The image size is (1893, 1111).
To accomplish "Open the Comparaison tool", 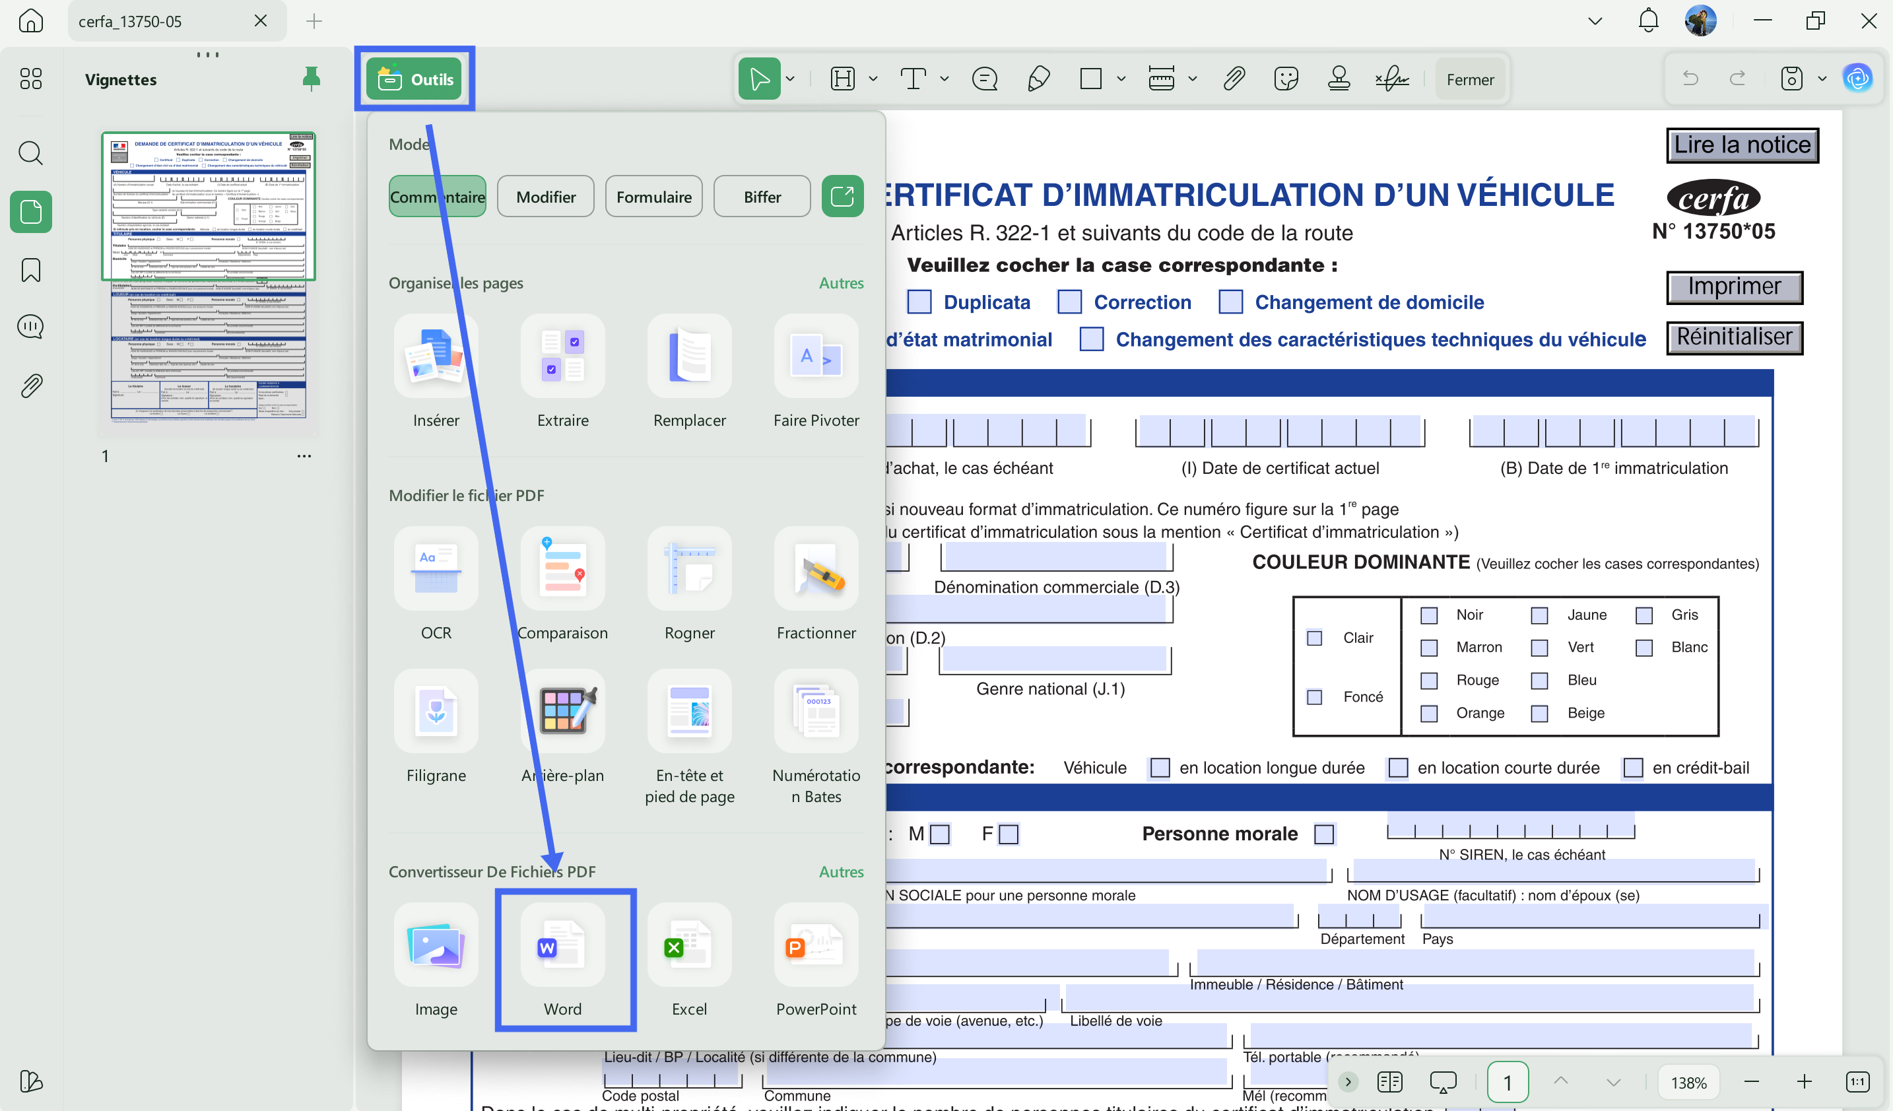I will (x=562, y=568).
